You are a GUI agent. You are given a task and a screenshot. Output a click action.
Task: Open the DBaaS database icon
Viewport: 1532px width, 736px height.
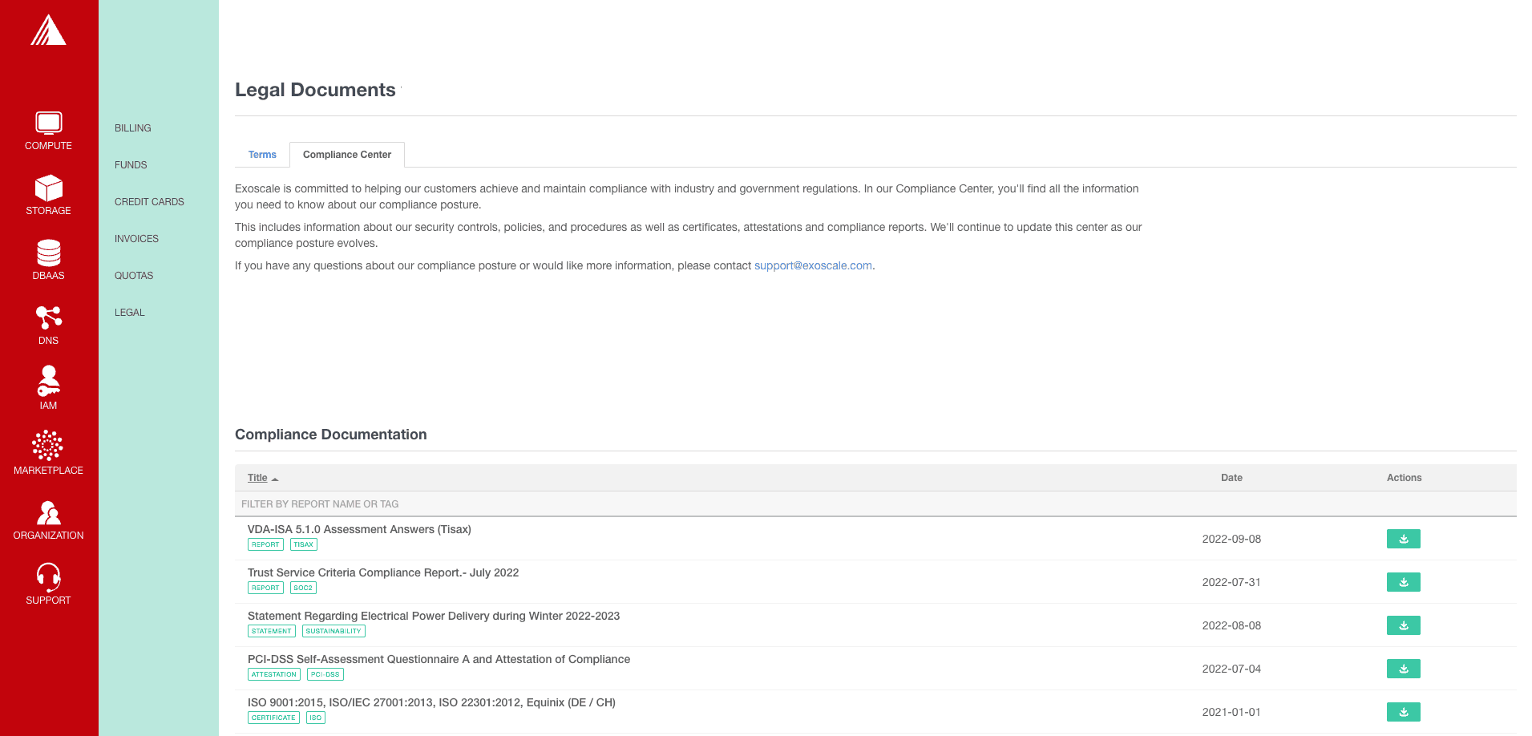[48, 253]
